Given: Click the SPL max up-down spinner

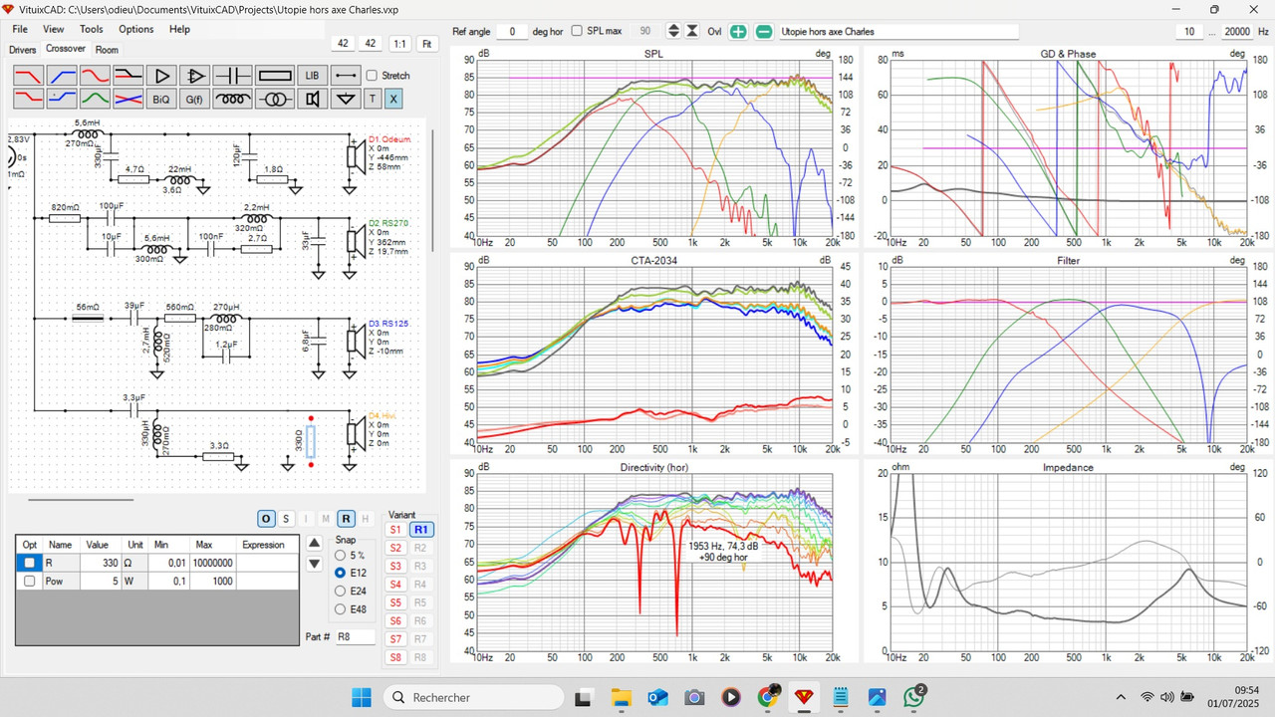Looking at the screenshot, I should [673, 32].
